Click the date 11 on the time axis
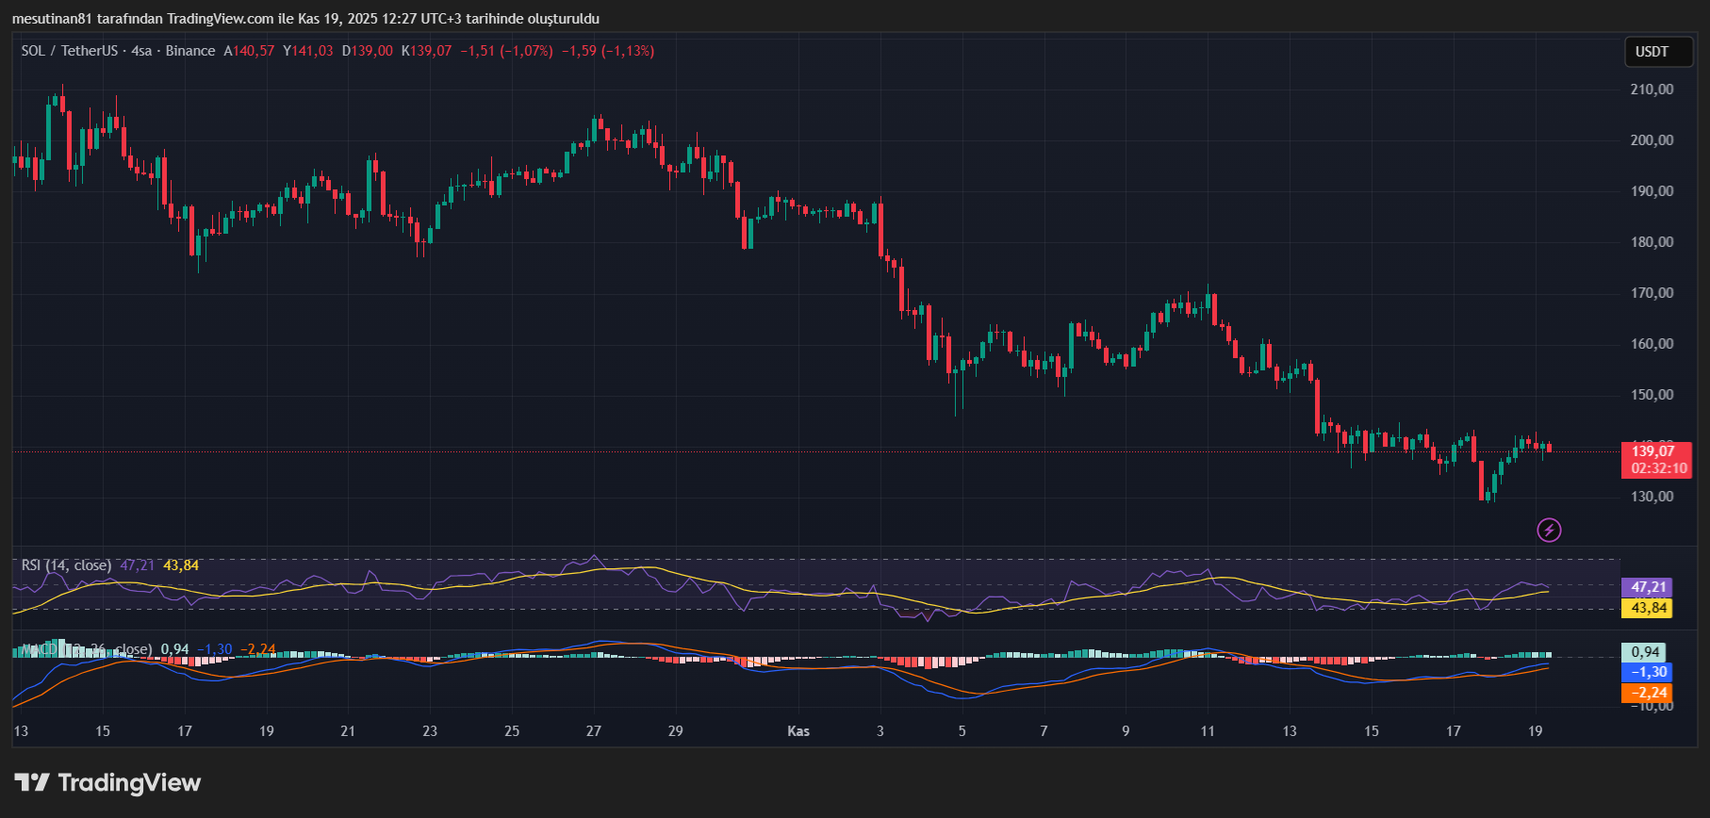The image size is (1710, 818). 1208,731
